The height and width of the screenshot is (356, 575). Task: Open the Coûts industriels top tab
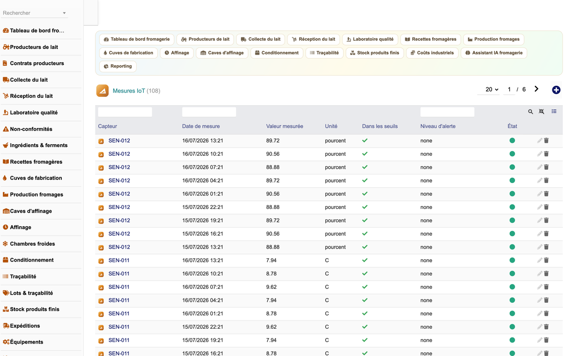[432, 53]
